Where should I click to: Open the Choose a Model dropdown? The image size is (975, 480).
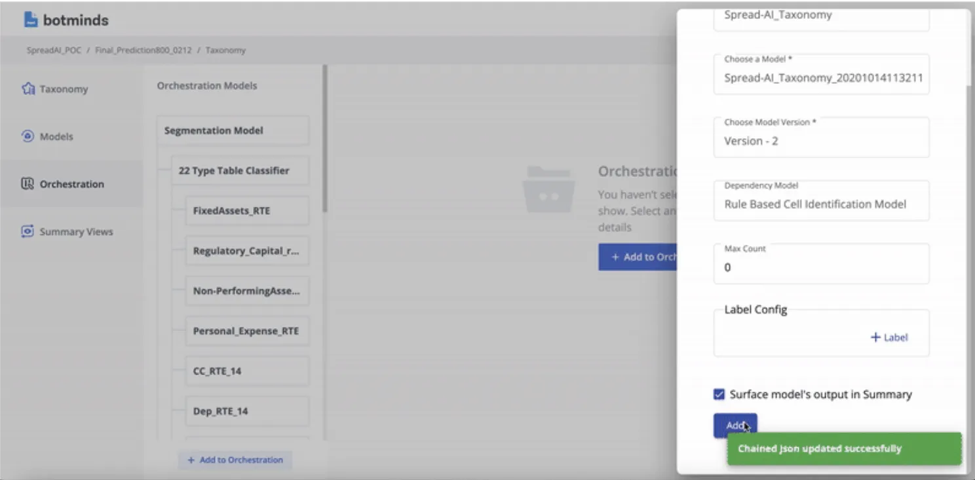point(821,74)
